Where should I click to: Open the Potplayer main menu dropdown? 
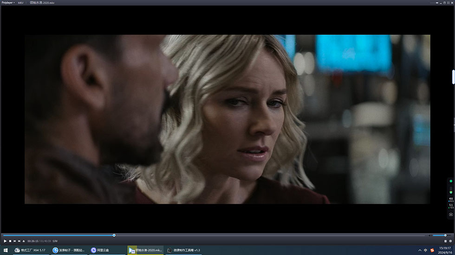pyautogui.click(x=8, y=2)
